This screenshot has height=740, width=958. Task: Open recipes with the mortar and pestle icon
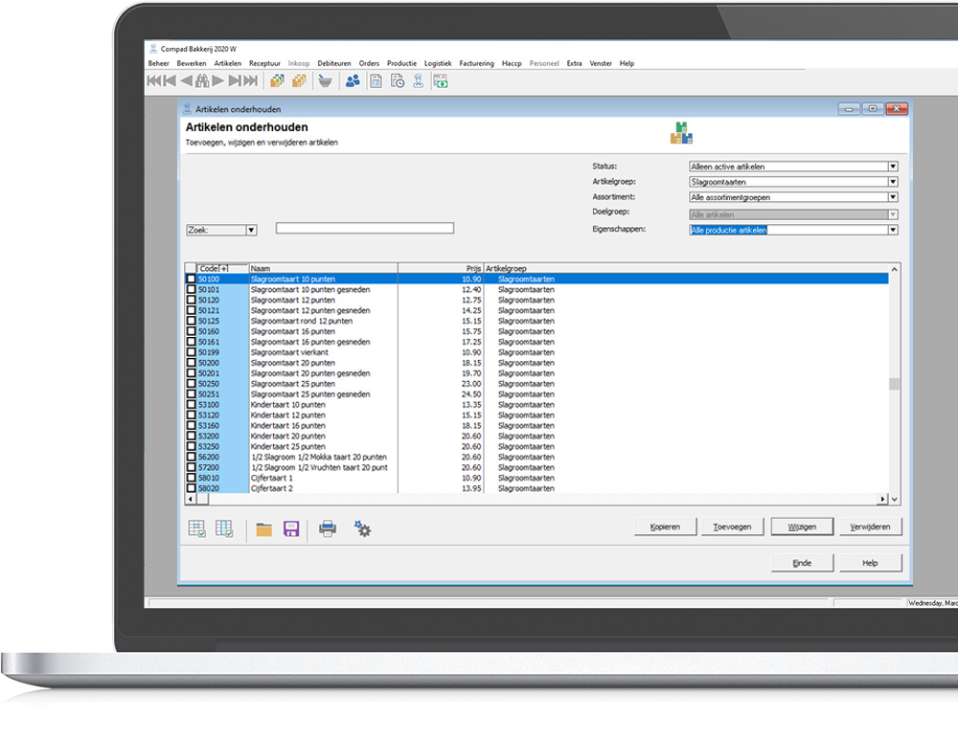[325, 80]
